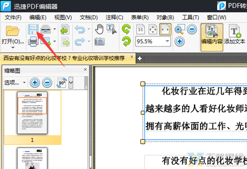Click the text line starting 越来越多的人看好
This screenshot has height=169, width=247.
pyautogui.click(x=196, y=109)
